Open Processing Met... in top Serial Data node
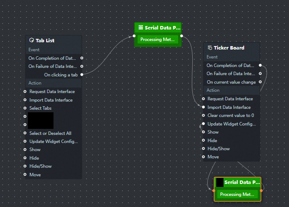289x207 pixels. (x=158, y=40)
